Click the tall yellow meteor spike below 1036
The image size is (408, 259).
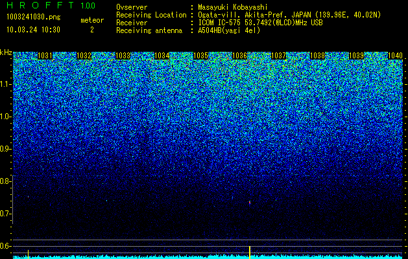point(250,253)
